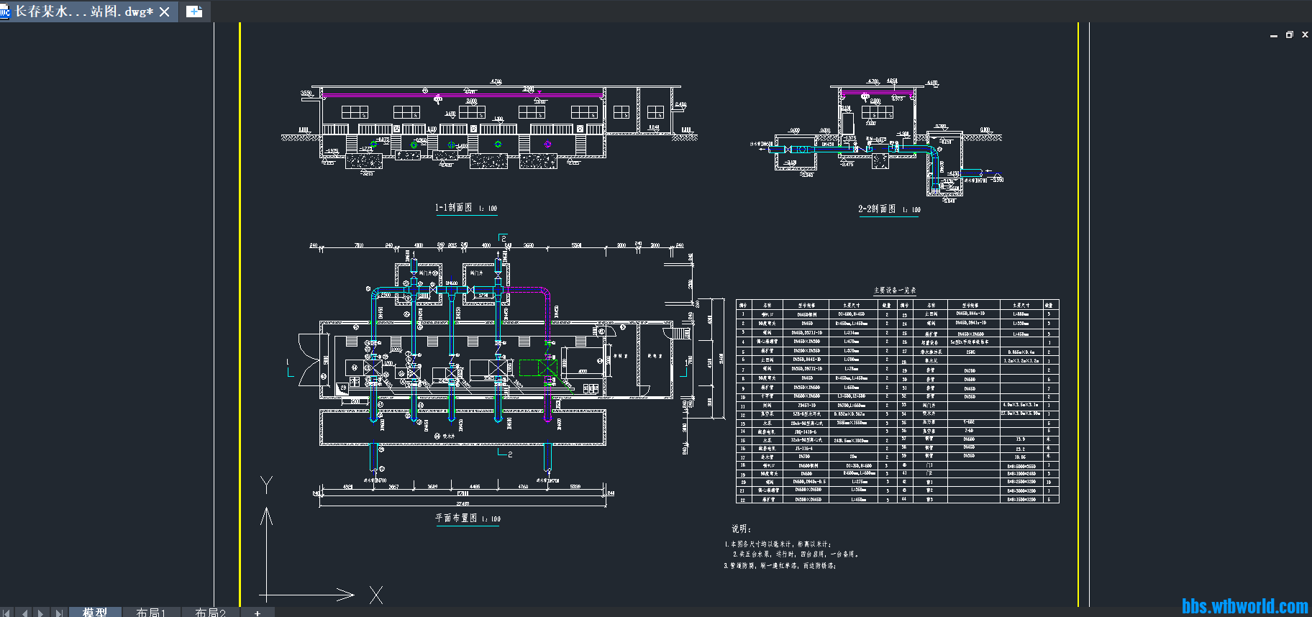Switch to the 布局1 layout tab
The image size is (1312, 617).
(x=151, y=612)
